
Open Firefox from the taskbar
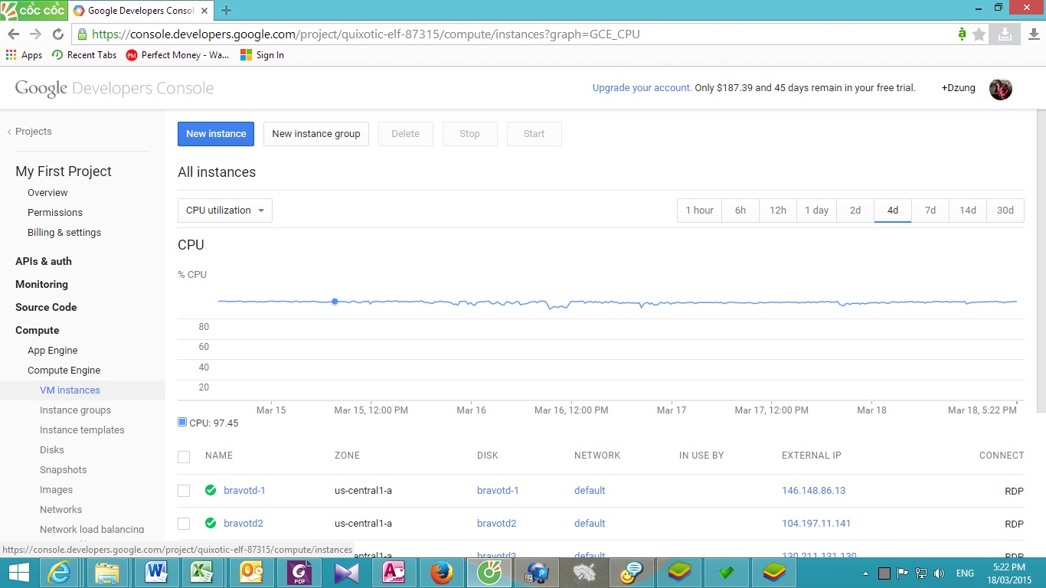point(440,573)
